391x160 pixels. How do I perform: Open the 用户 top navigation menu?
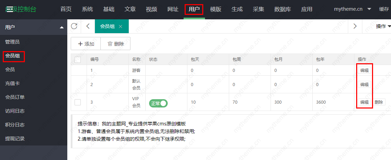pyautogui.click(x=194, y=9)
